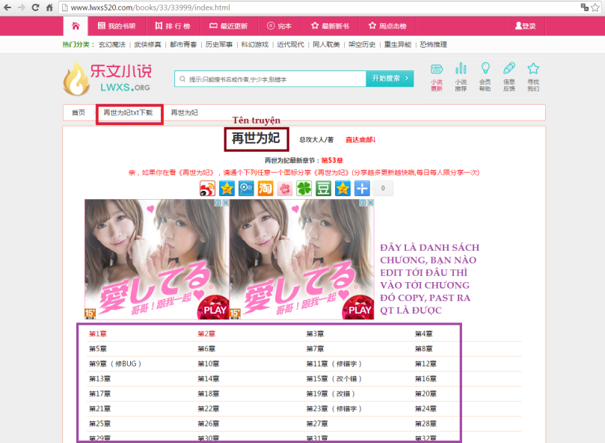The width and height of the screenshot is (605, 443).
Task: Open 会员帮助 lightbulb icon
Action: 485,69
